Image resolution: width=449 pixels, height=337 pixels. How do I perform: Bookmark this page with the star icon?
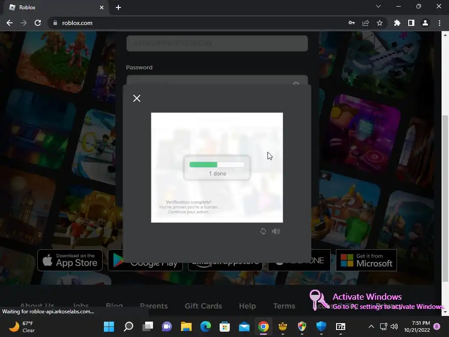point(379,23)
